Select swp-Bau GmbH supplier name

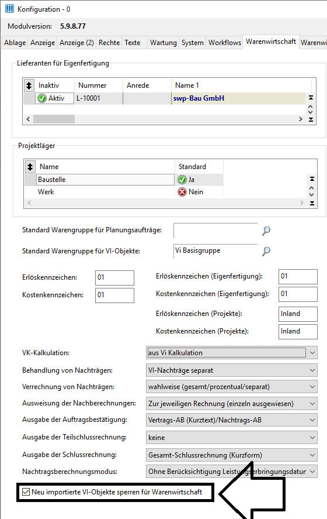tap(199, 98)
